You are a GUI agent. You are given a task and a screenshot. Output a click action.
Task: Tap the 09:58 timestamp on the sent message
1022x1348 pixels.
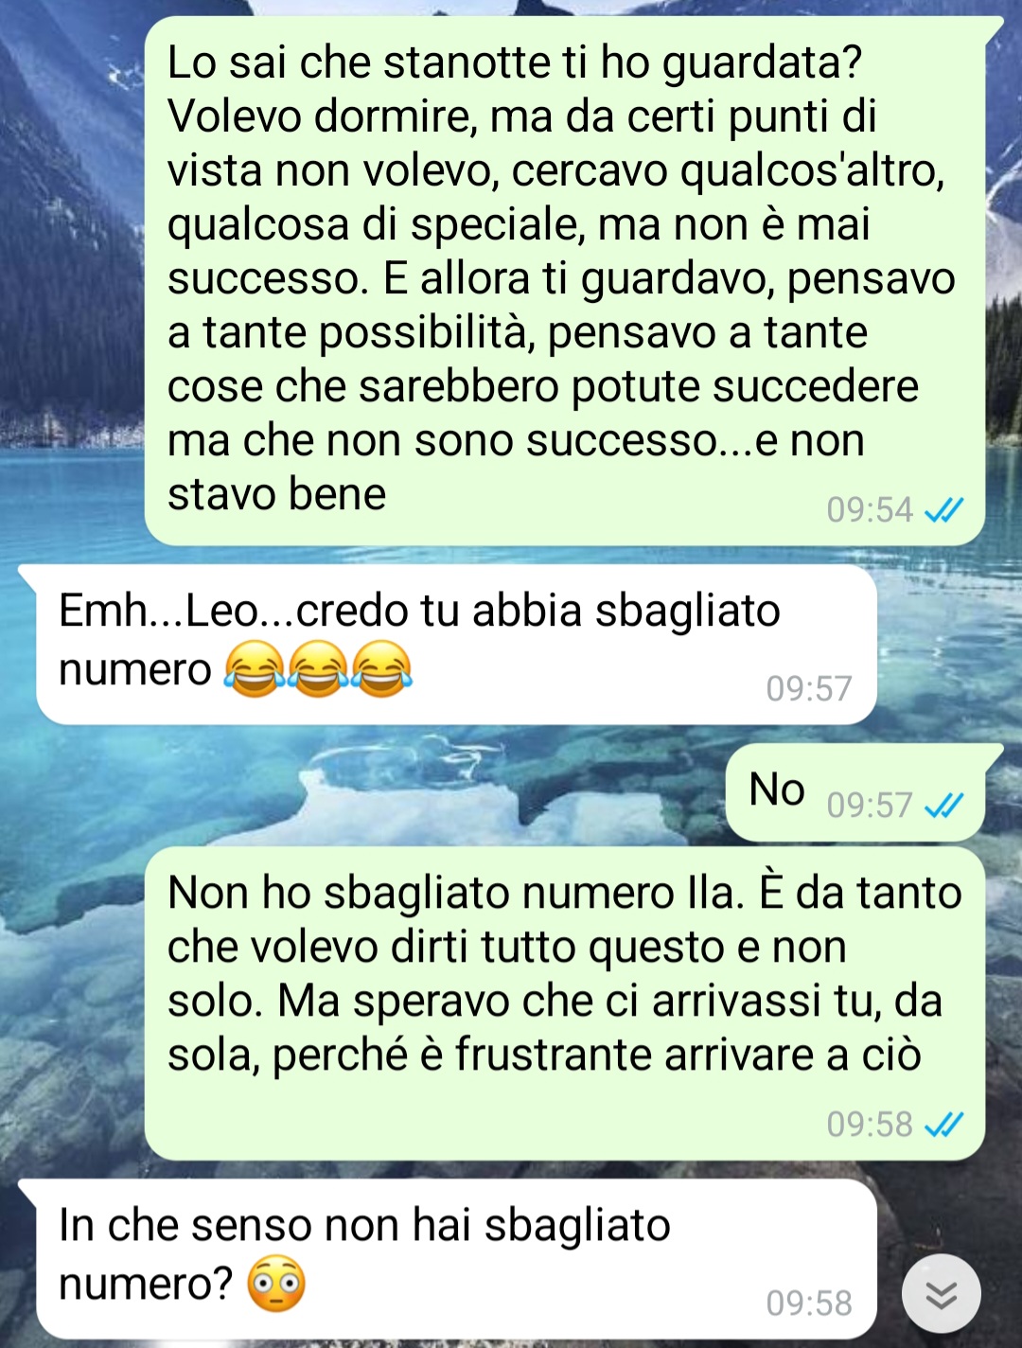click(x=869, y=1125)
